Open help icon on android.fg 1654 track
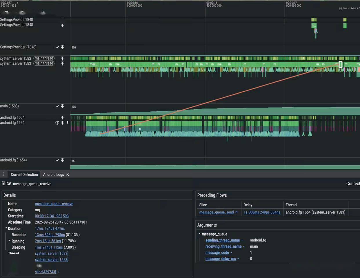This screenshot has height=278, width=360. (x=57, y=123)
